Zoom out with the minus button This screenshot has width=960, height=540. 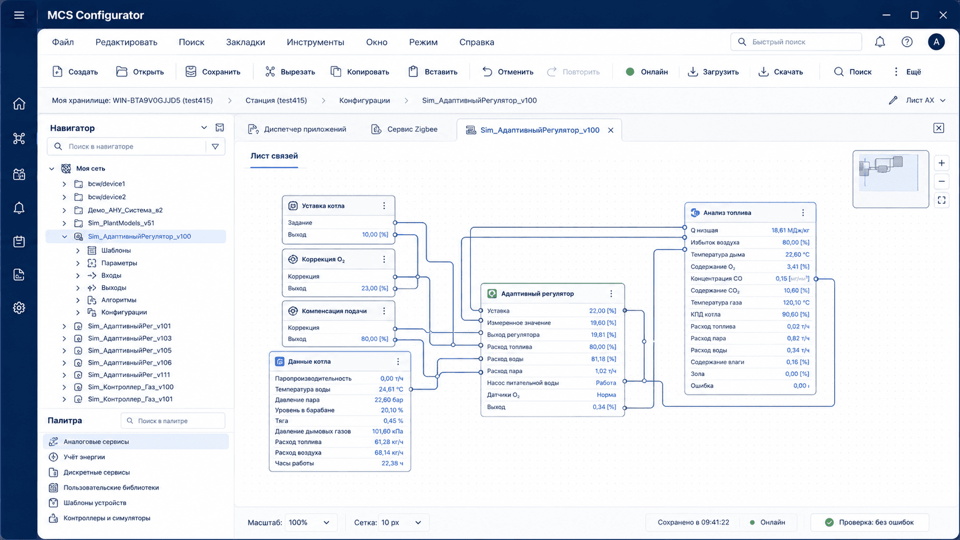(942, 181)
